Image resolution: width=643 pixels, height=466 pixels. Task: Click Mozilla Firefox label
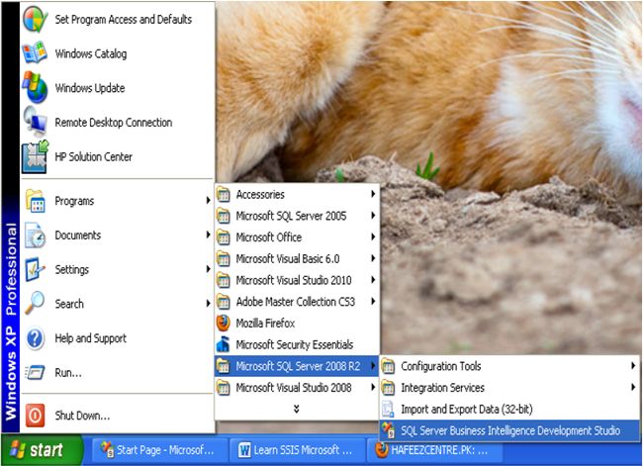[265, 324]
